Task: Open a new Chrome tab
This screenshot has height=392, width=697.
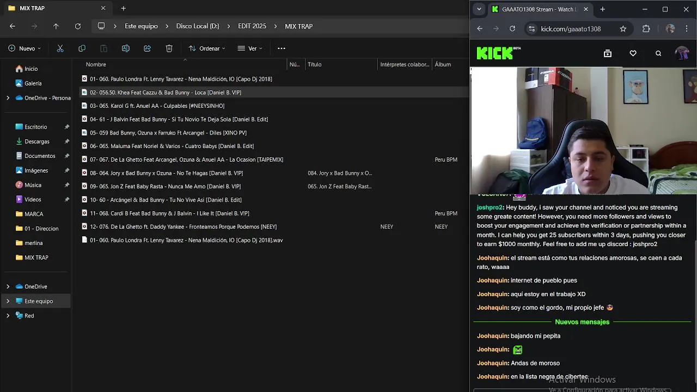Action: pyautogui.click(x=602, y=9)
